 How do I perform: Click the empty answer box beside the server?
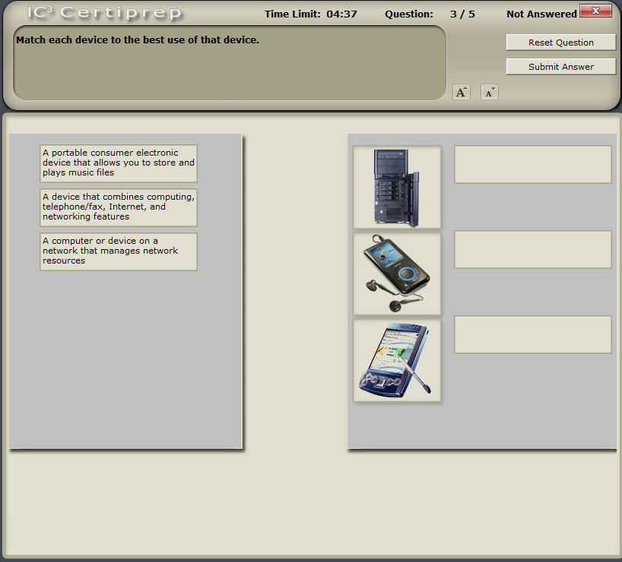coord(532,165)
